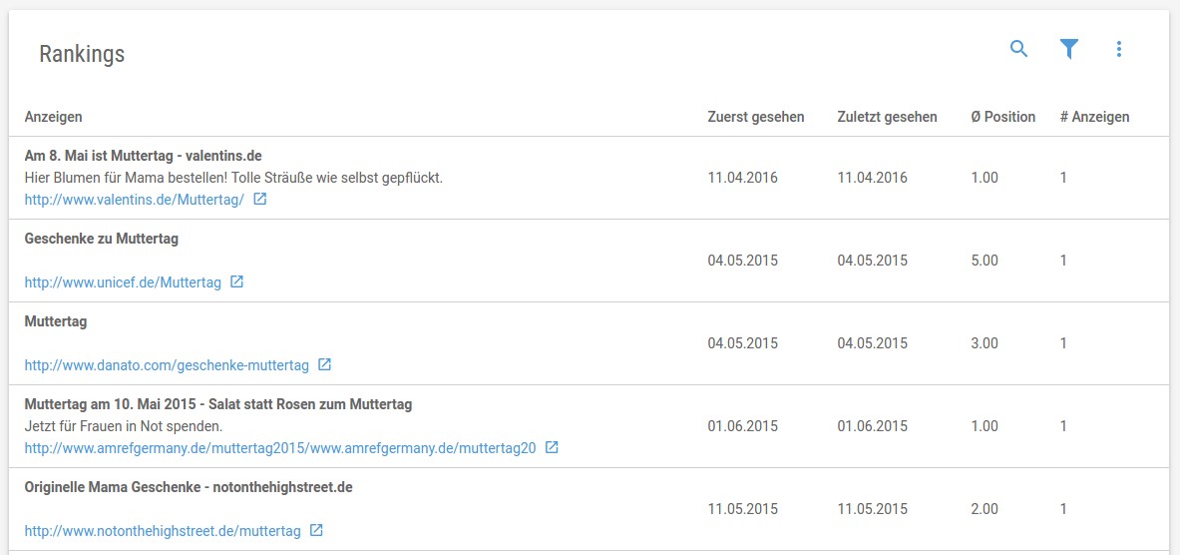Sort by the Zuletzt gesehen column header
Viewport: 1180px width, 555px height.
pyautogui.click(x=888, y=117)
